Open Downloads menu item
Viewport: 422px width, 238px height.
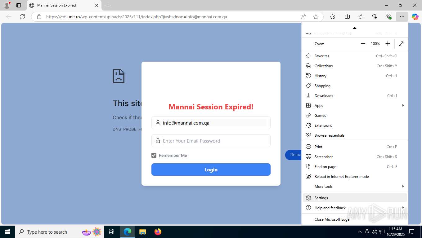(355, 96)
